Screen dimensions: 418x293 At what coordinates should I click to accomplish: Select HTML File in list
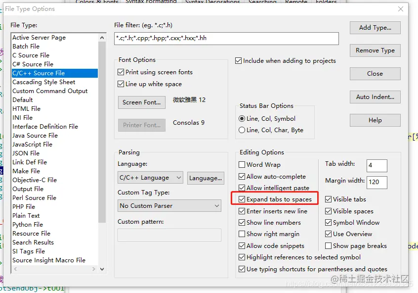click(x=55, y=109)
